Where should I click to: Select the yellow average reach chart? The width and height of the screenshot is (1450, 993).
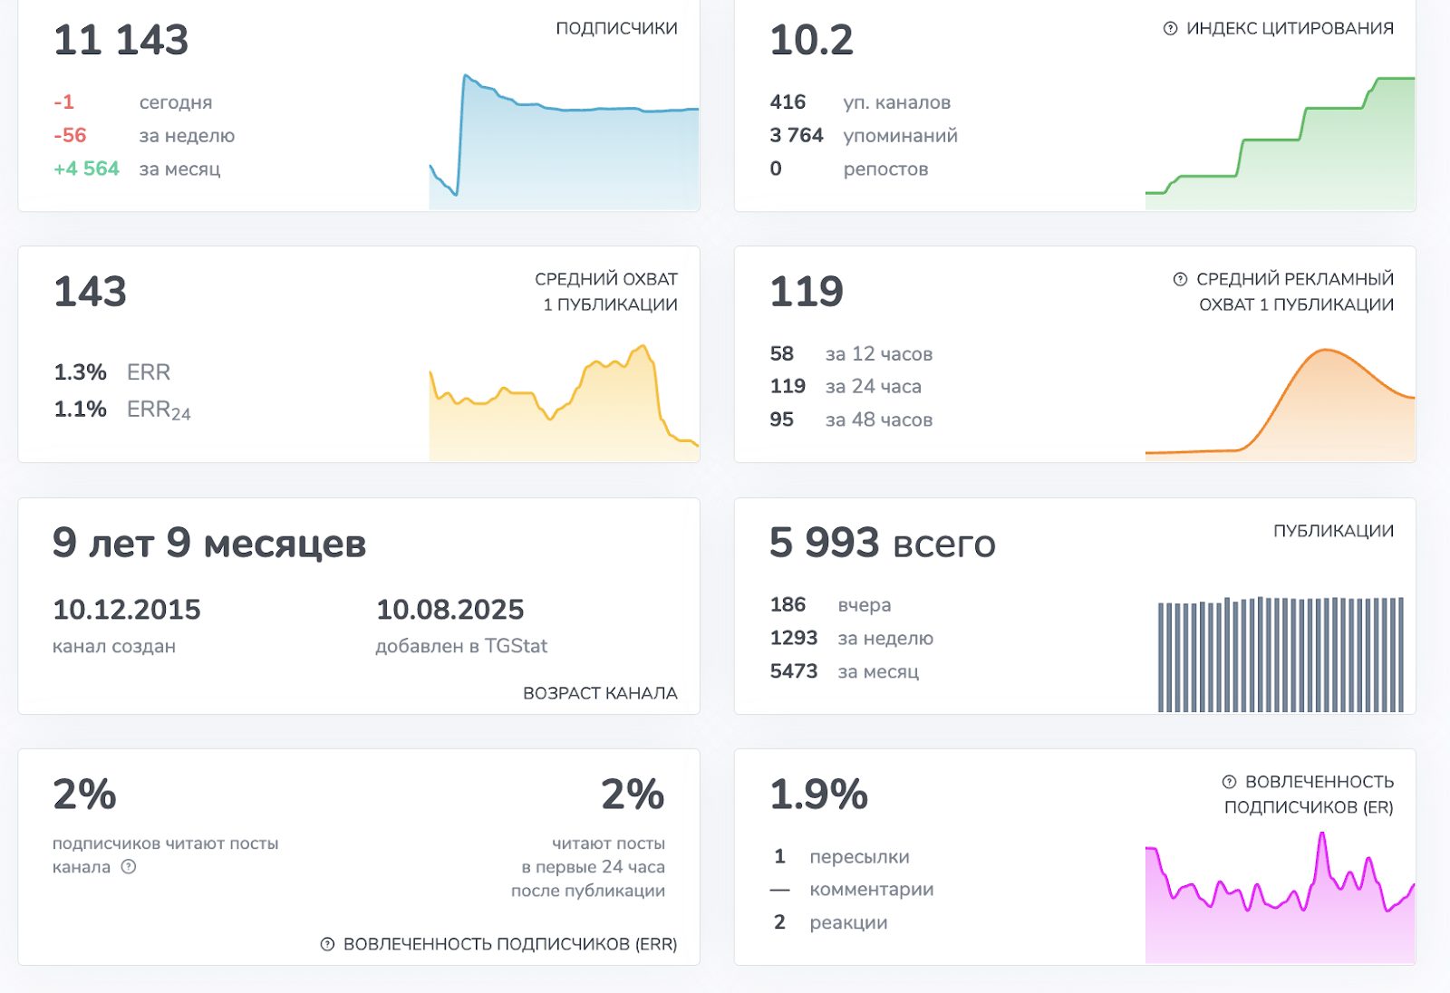pos(564,403)
